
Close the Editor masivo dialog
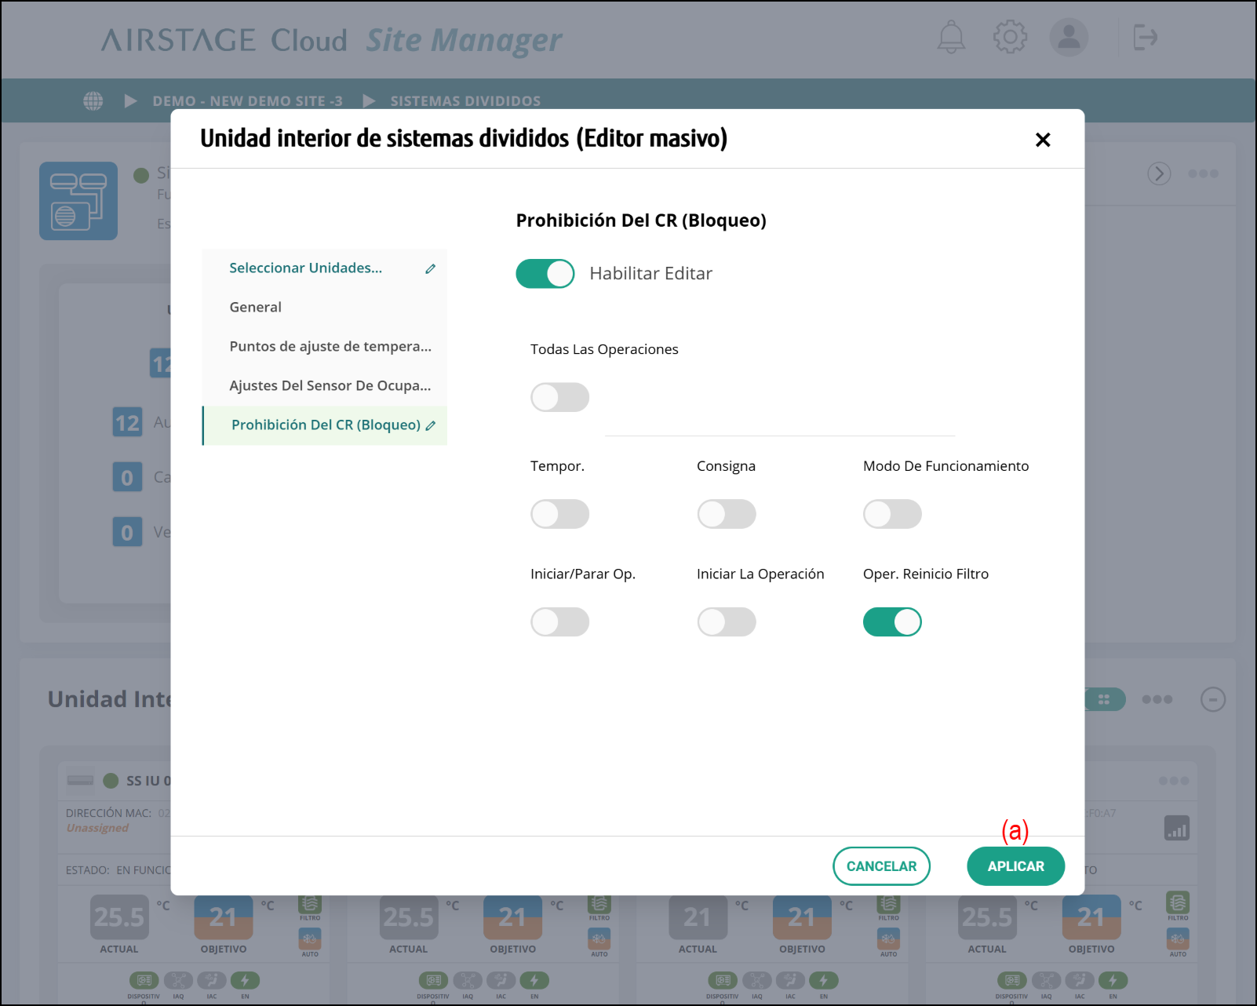(1042, 140)
